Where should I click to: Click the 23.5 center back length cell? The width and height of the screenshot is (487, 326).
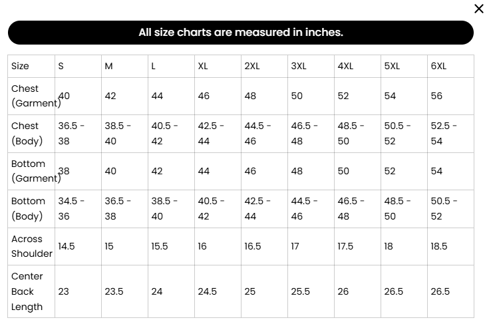point(124,291)
